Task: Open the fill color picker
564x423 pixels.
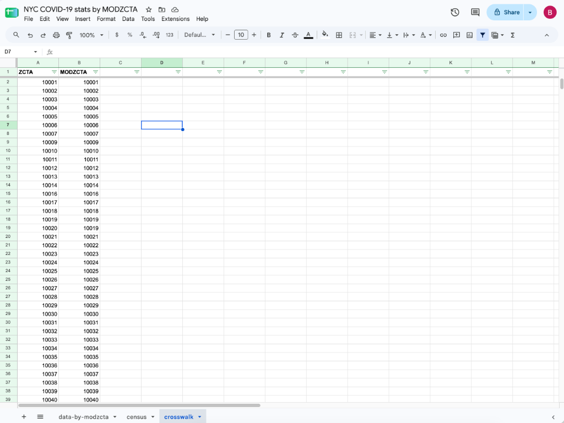Action: 325,35
